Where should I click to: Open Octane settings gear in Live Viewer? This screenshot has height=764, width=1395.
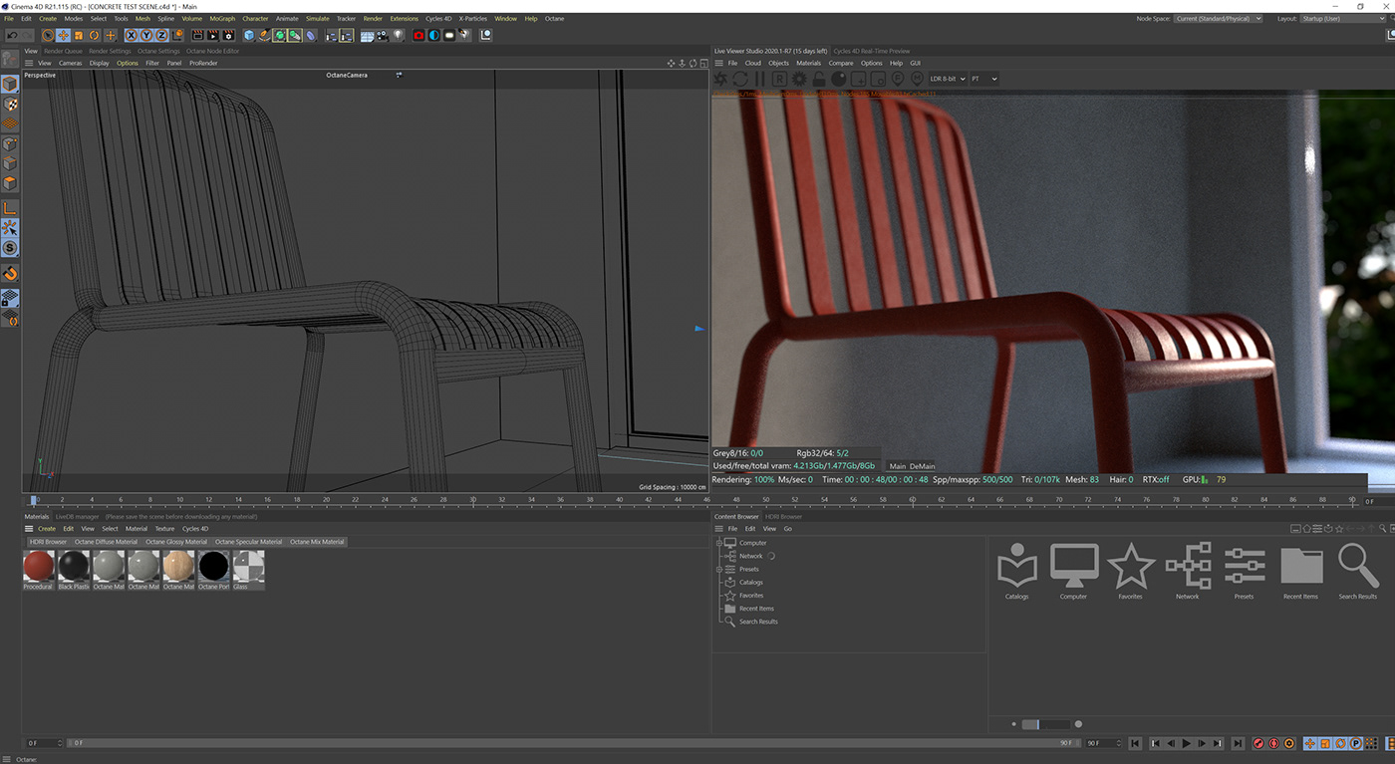pyautogui.click(x=798, y=79)
